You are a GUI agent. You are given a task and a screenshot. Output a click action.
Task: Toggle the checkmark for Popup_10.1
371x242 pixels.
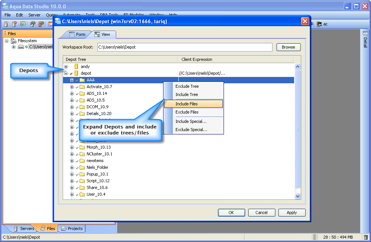tap(77, 174)
